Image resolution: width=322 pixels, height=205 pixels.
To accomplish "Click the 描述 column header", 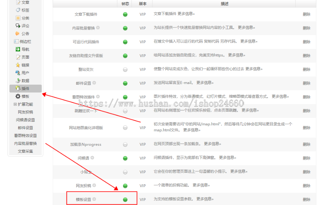I will (x=224, y=4).
